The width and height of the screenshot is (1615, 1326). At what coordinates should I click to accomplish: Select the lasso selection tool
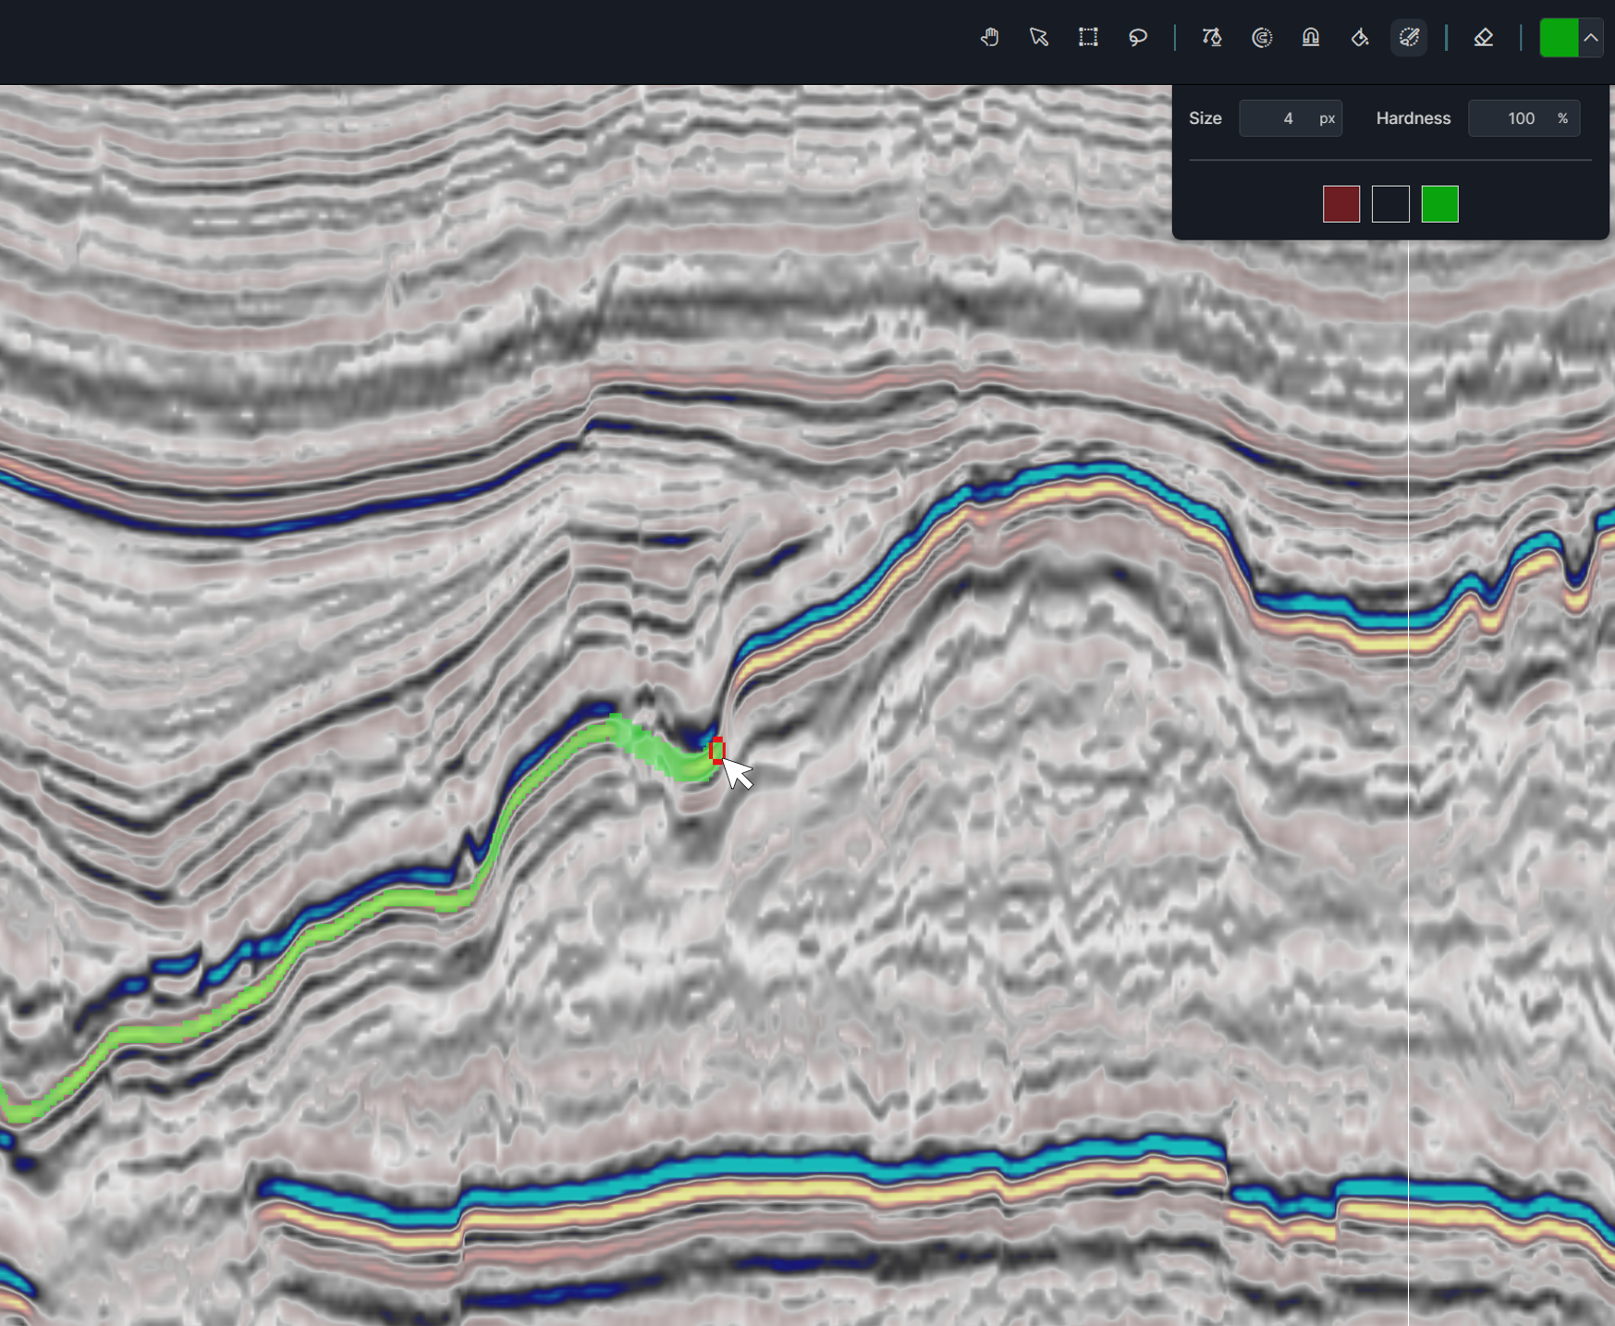pos(1138,38)
